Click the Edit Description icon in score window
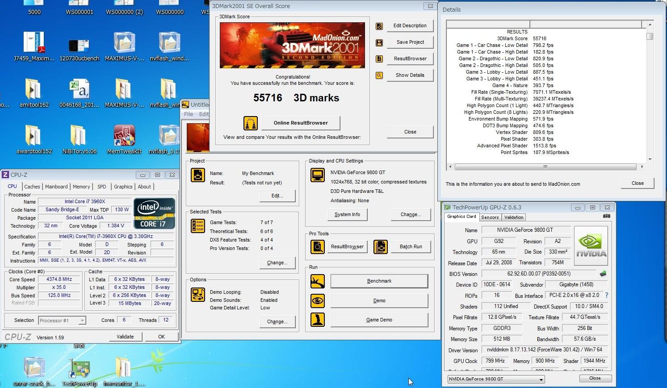Image resolution: width=667 pixels, height=388 pixels. click(x=379, y=26)
